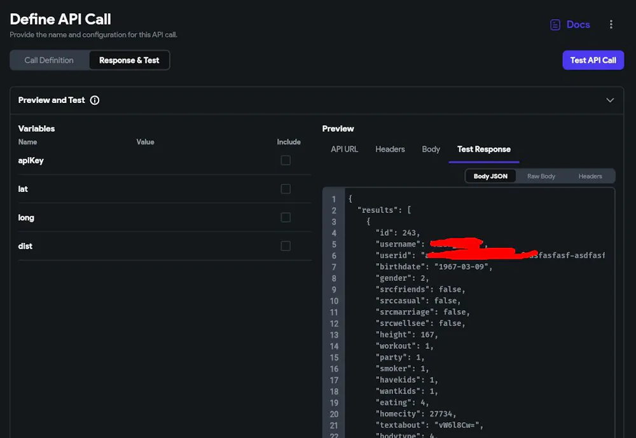Click the "srccasual": false line
The image size is (636, 438).
[x=418, y=301]
